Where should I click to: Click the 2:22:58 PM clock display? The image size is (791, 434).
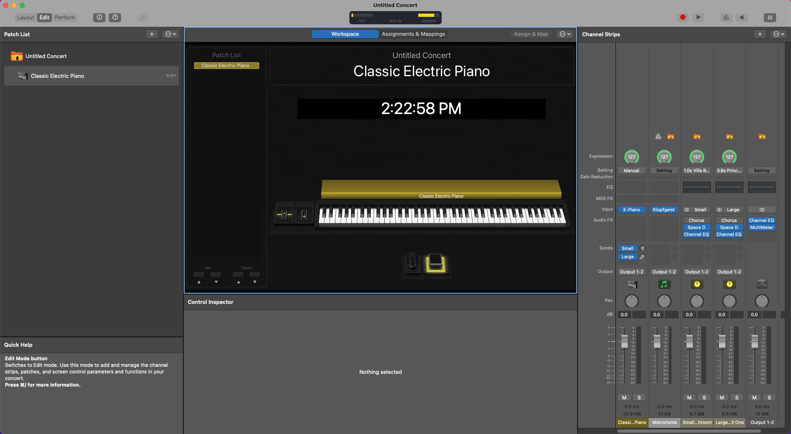point(421,109)
